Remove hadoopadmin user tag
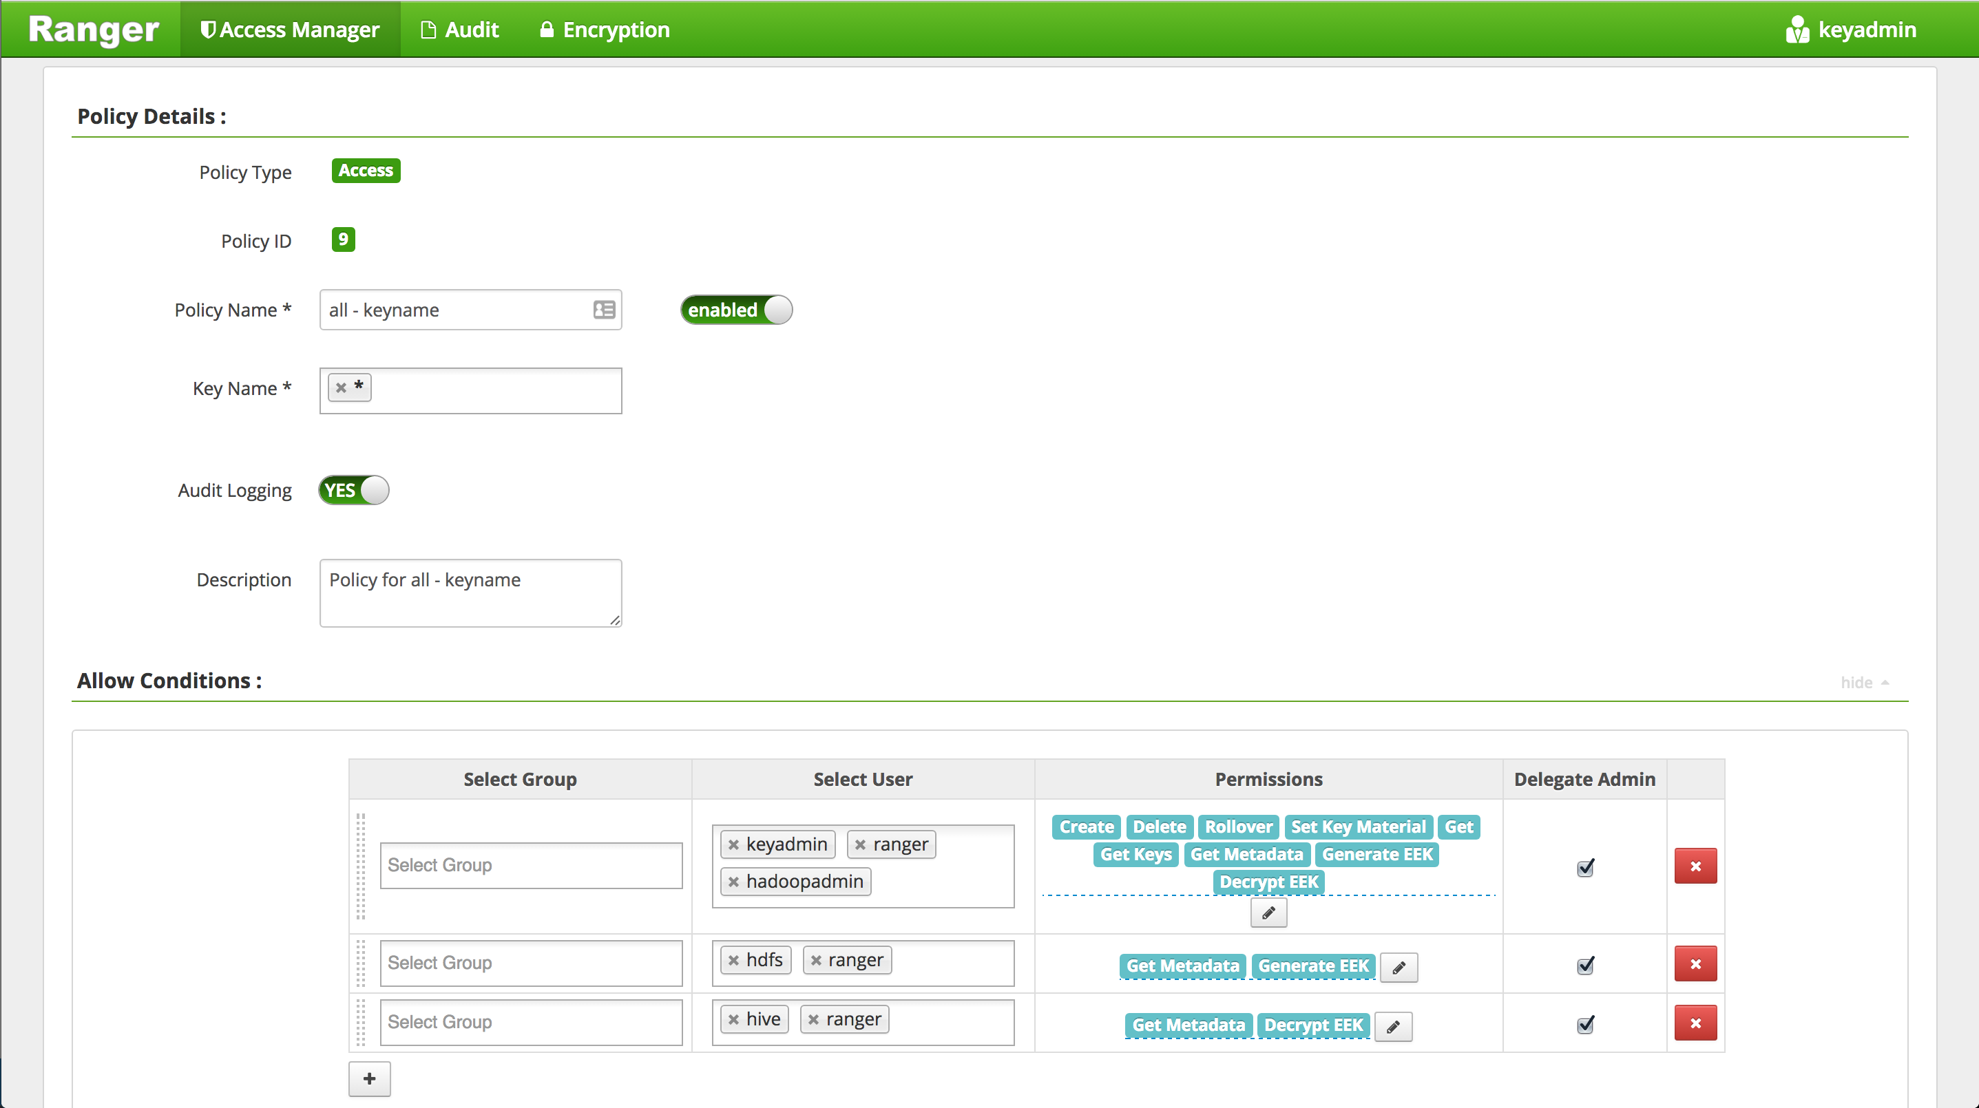 point(733,882)
